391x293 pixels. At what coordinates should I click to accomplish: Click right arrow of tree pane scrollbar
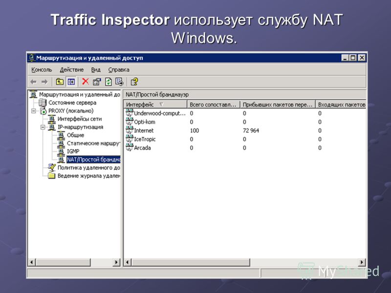click(x=116, y=262)
